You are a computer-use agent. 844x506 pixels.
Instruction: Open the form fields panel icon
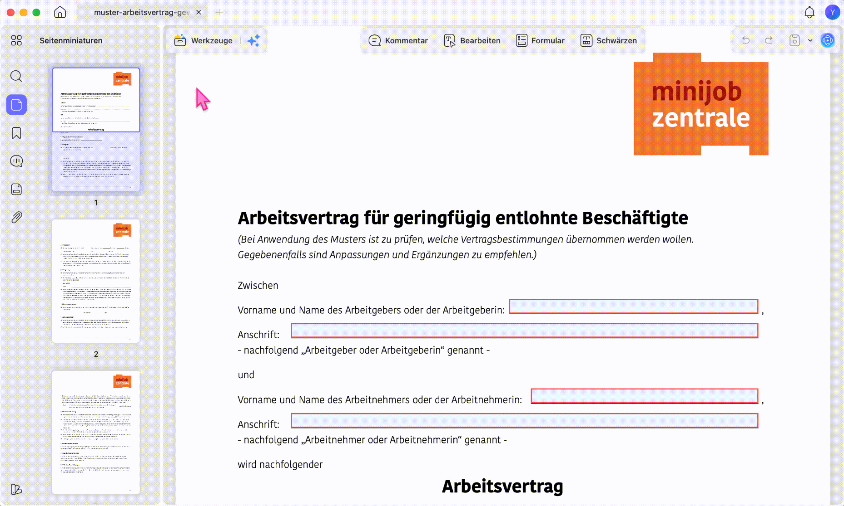16,189
